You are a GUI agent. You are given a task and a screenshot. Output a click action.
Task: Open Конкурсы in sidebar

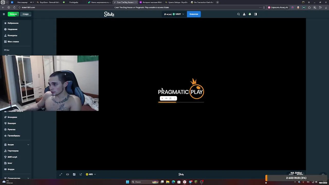[x=12, y=35]
